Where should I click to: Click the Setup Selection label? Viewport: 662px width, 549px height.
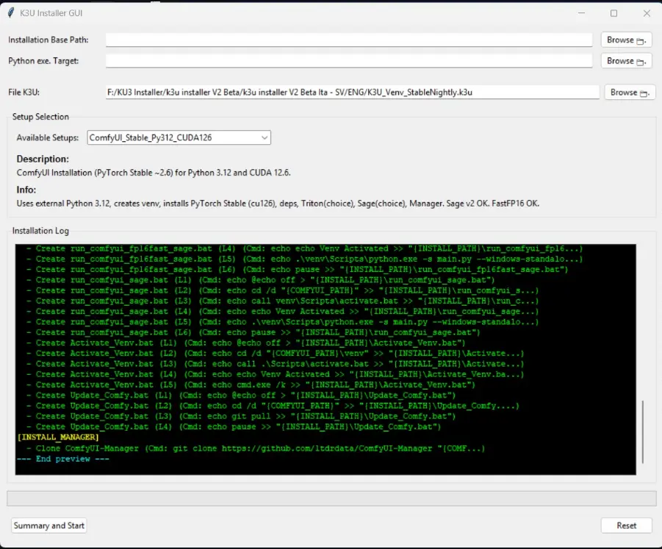(x=40, y=117)
